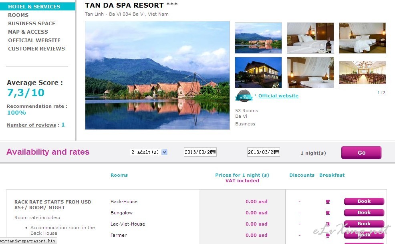Go to photo page 2

(384, 93)
